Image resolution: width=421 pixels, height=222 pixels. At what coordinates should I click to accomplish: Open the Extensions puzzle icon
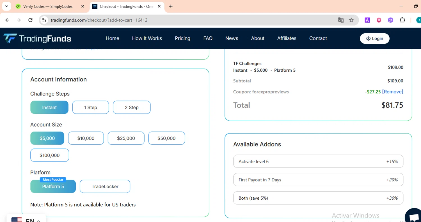pos(402,20)
